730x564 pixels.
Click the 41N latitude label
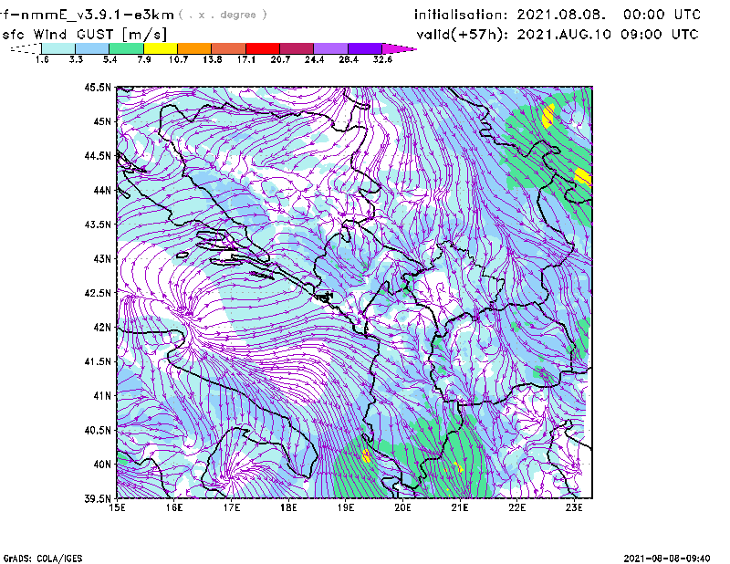point(102,395)
